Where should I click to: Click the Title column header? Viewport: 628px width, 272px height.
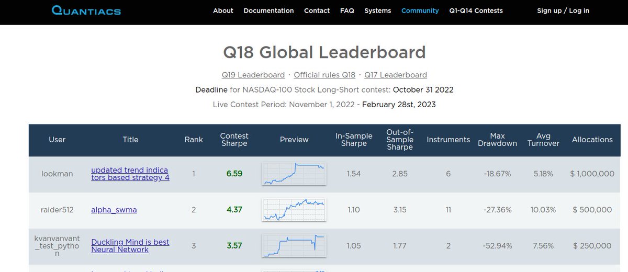coord(130,140)
